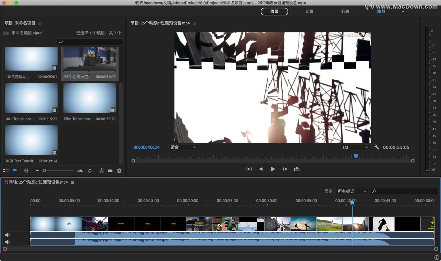Open monitor settings wrench icon

coord(377,147)
